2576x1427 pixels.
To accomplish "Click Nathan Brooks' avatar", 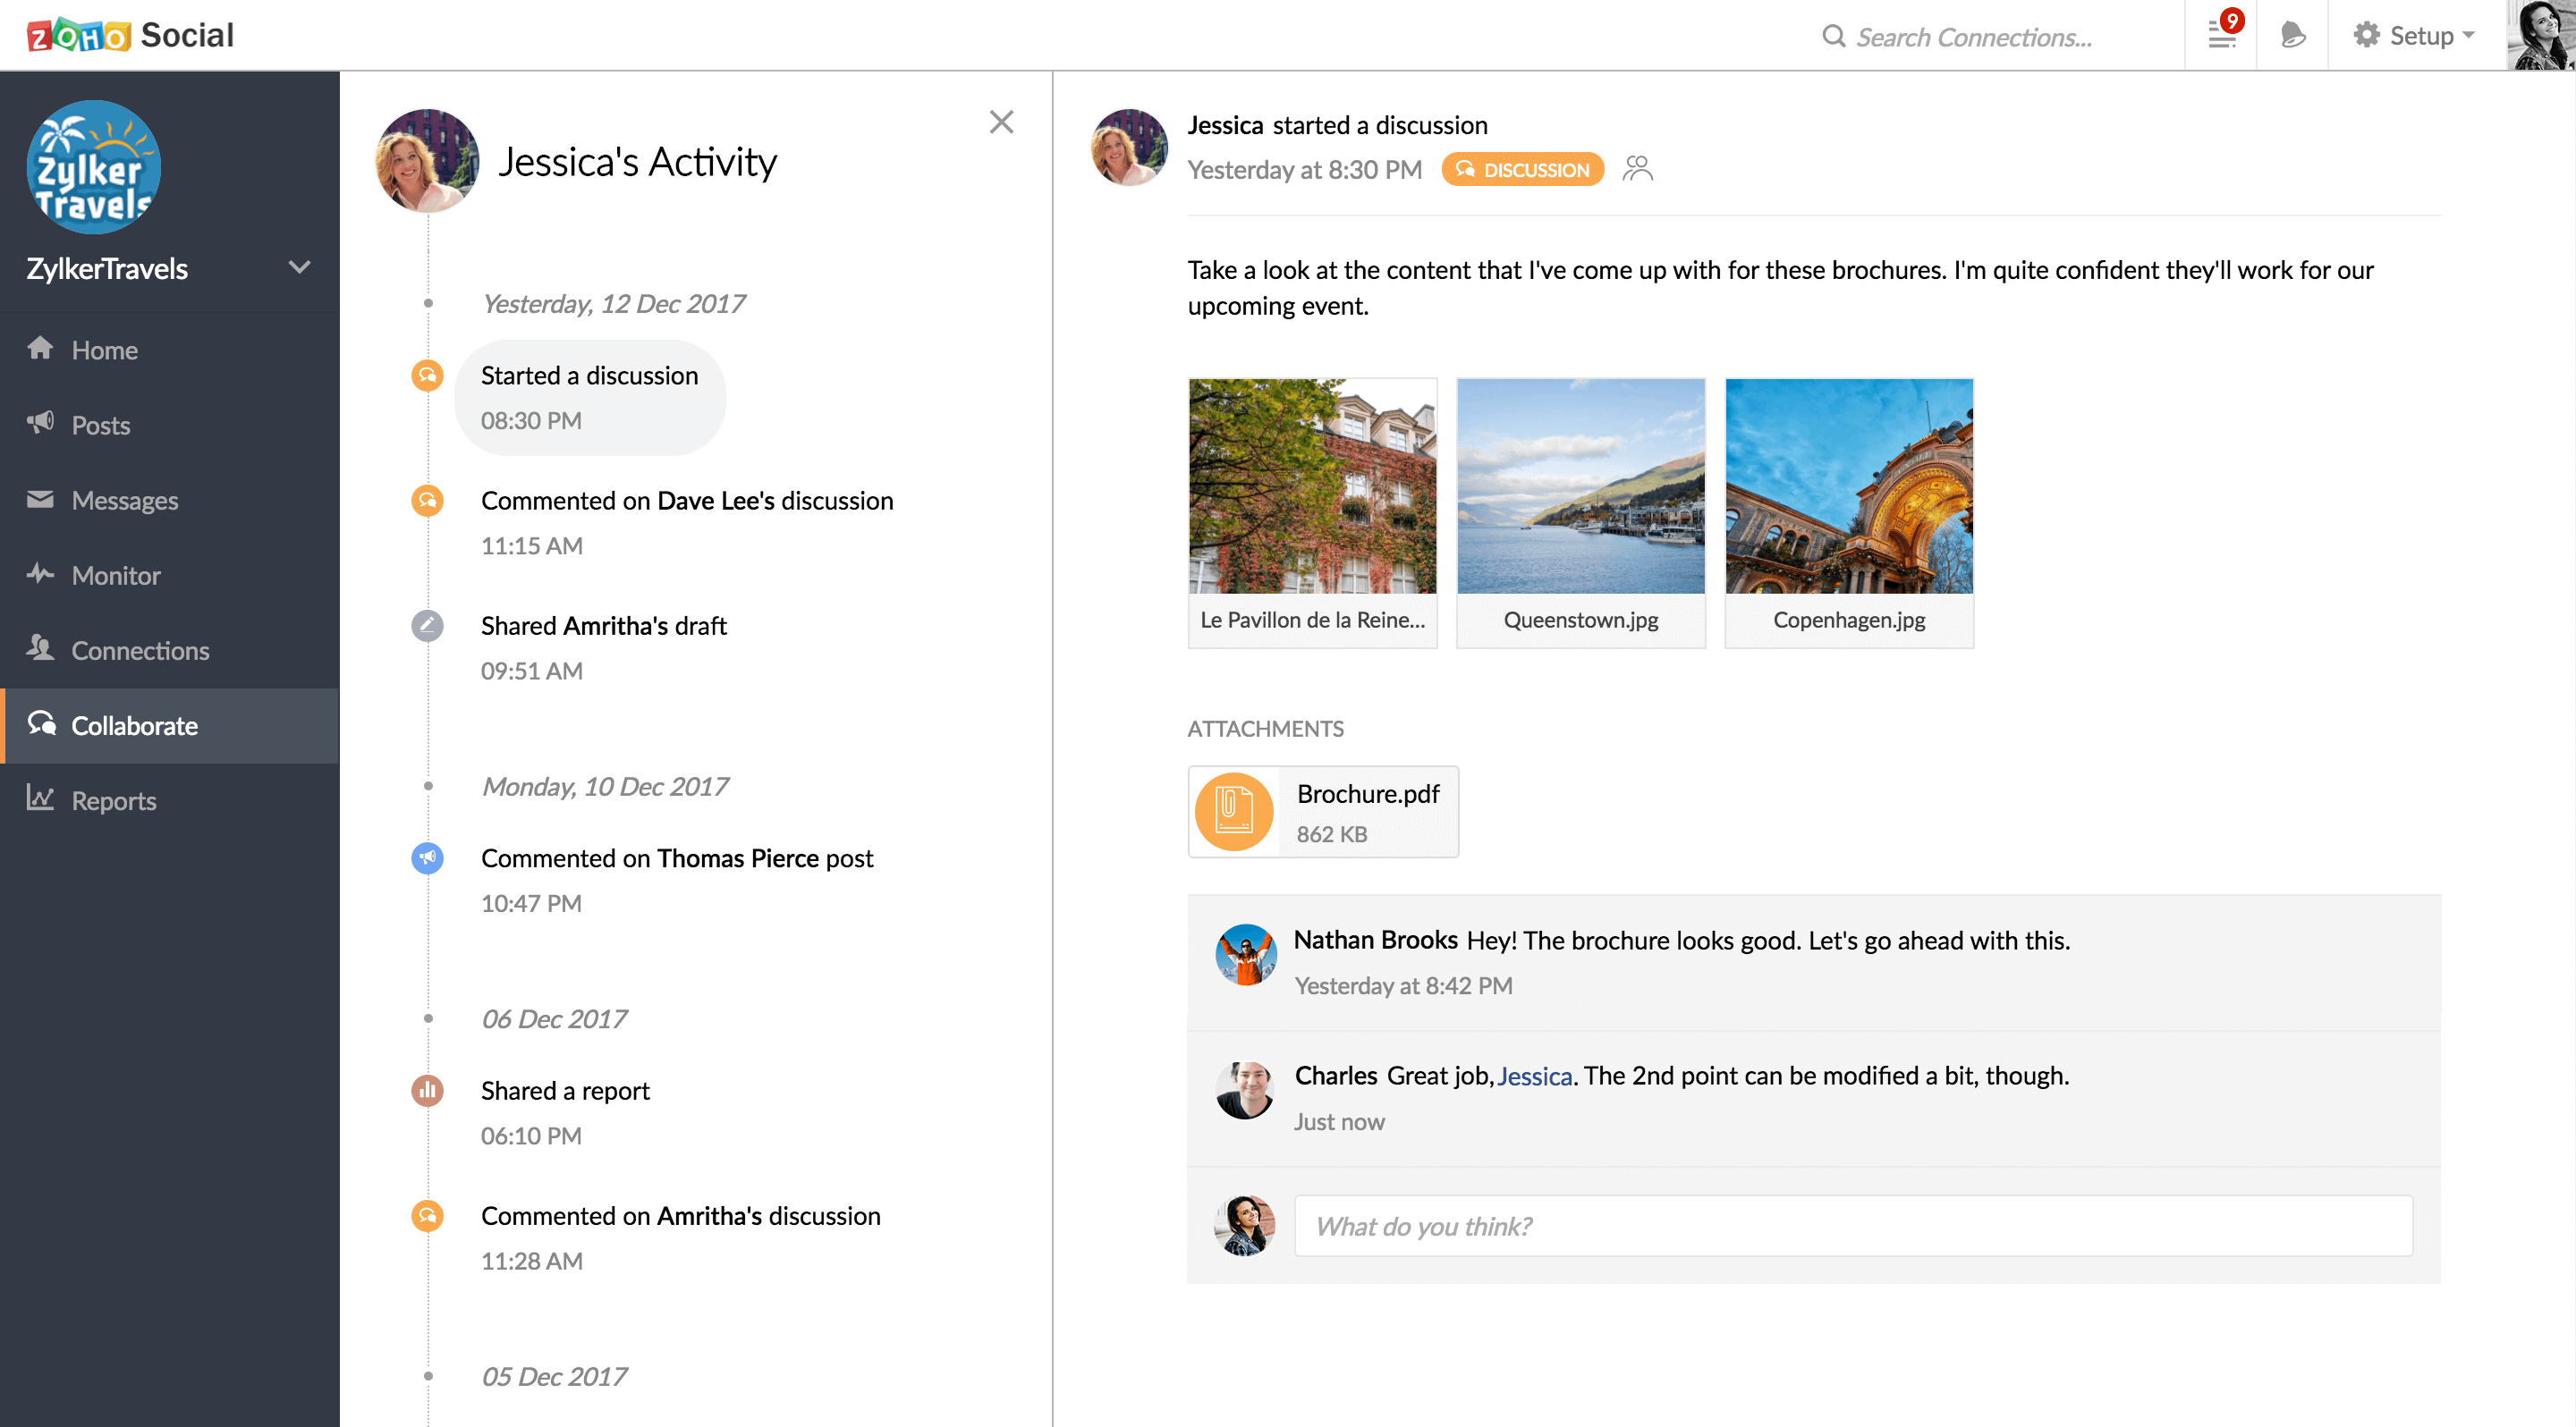I will [x=1245, y=954].
